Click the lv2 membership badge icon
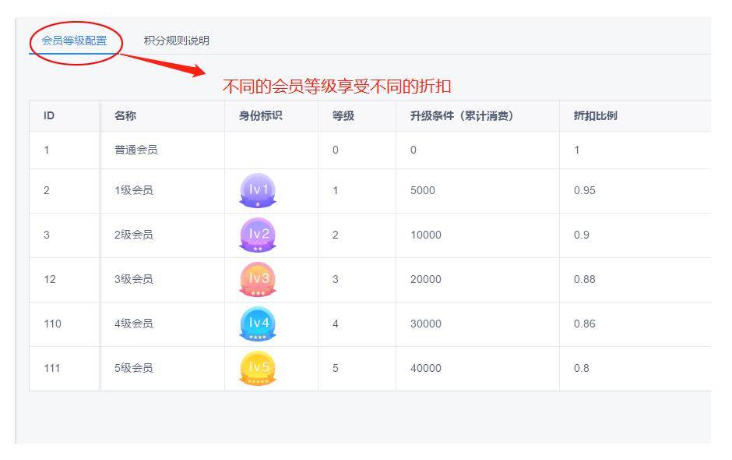This screenshot has height=460, width=732. click(x=258, y=235)
